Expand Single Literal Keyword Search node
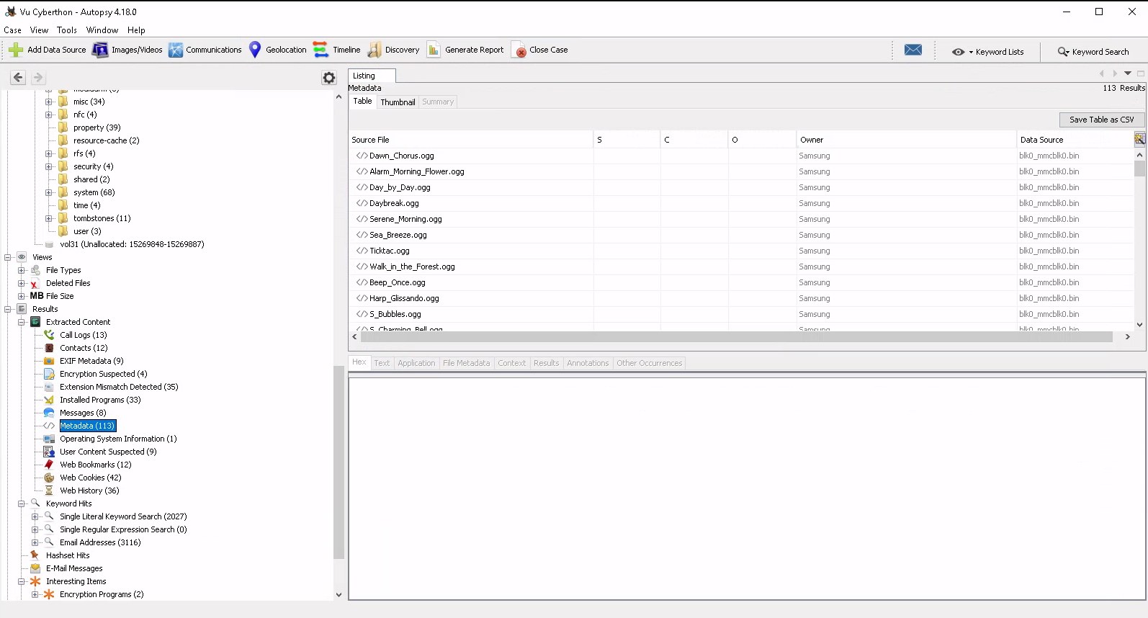This screenshot has height=618, width=1148. (35, 516)
